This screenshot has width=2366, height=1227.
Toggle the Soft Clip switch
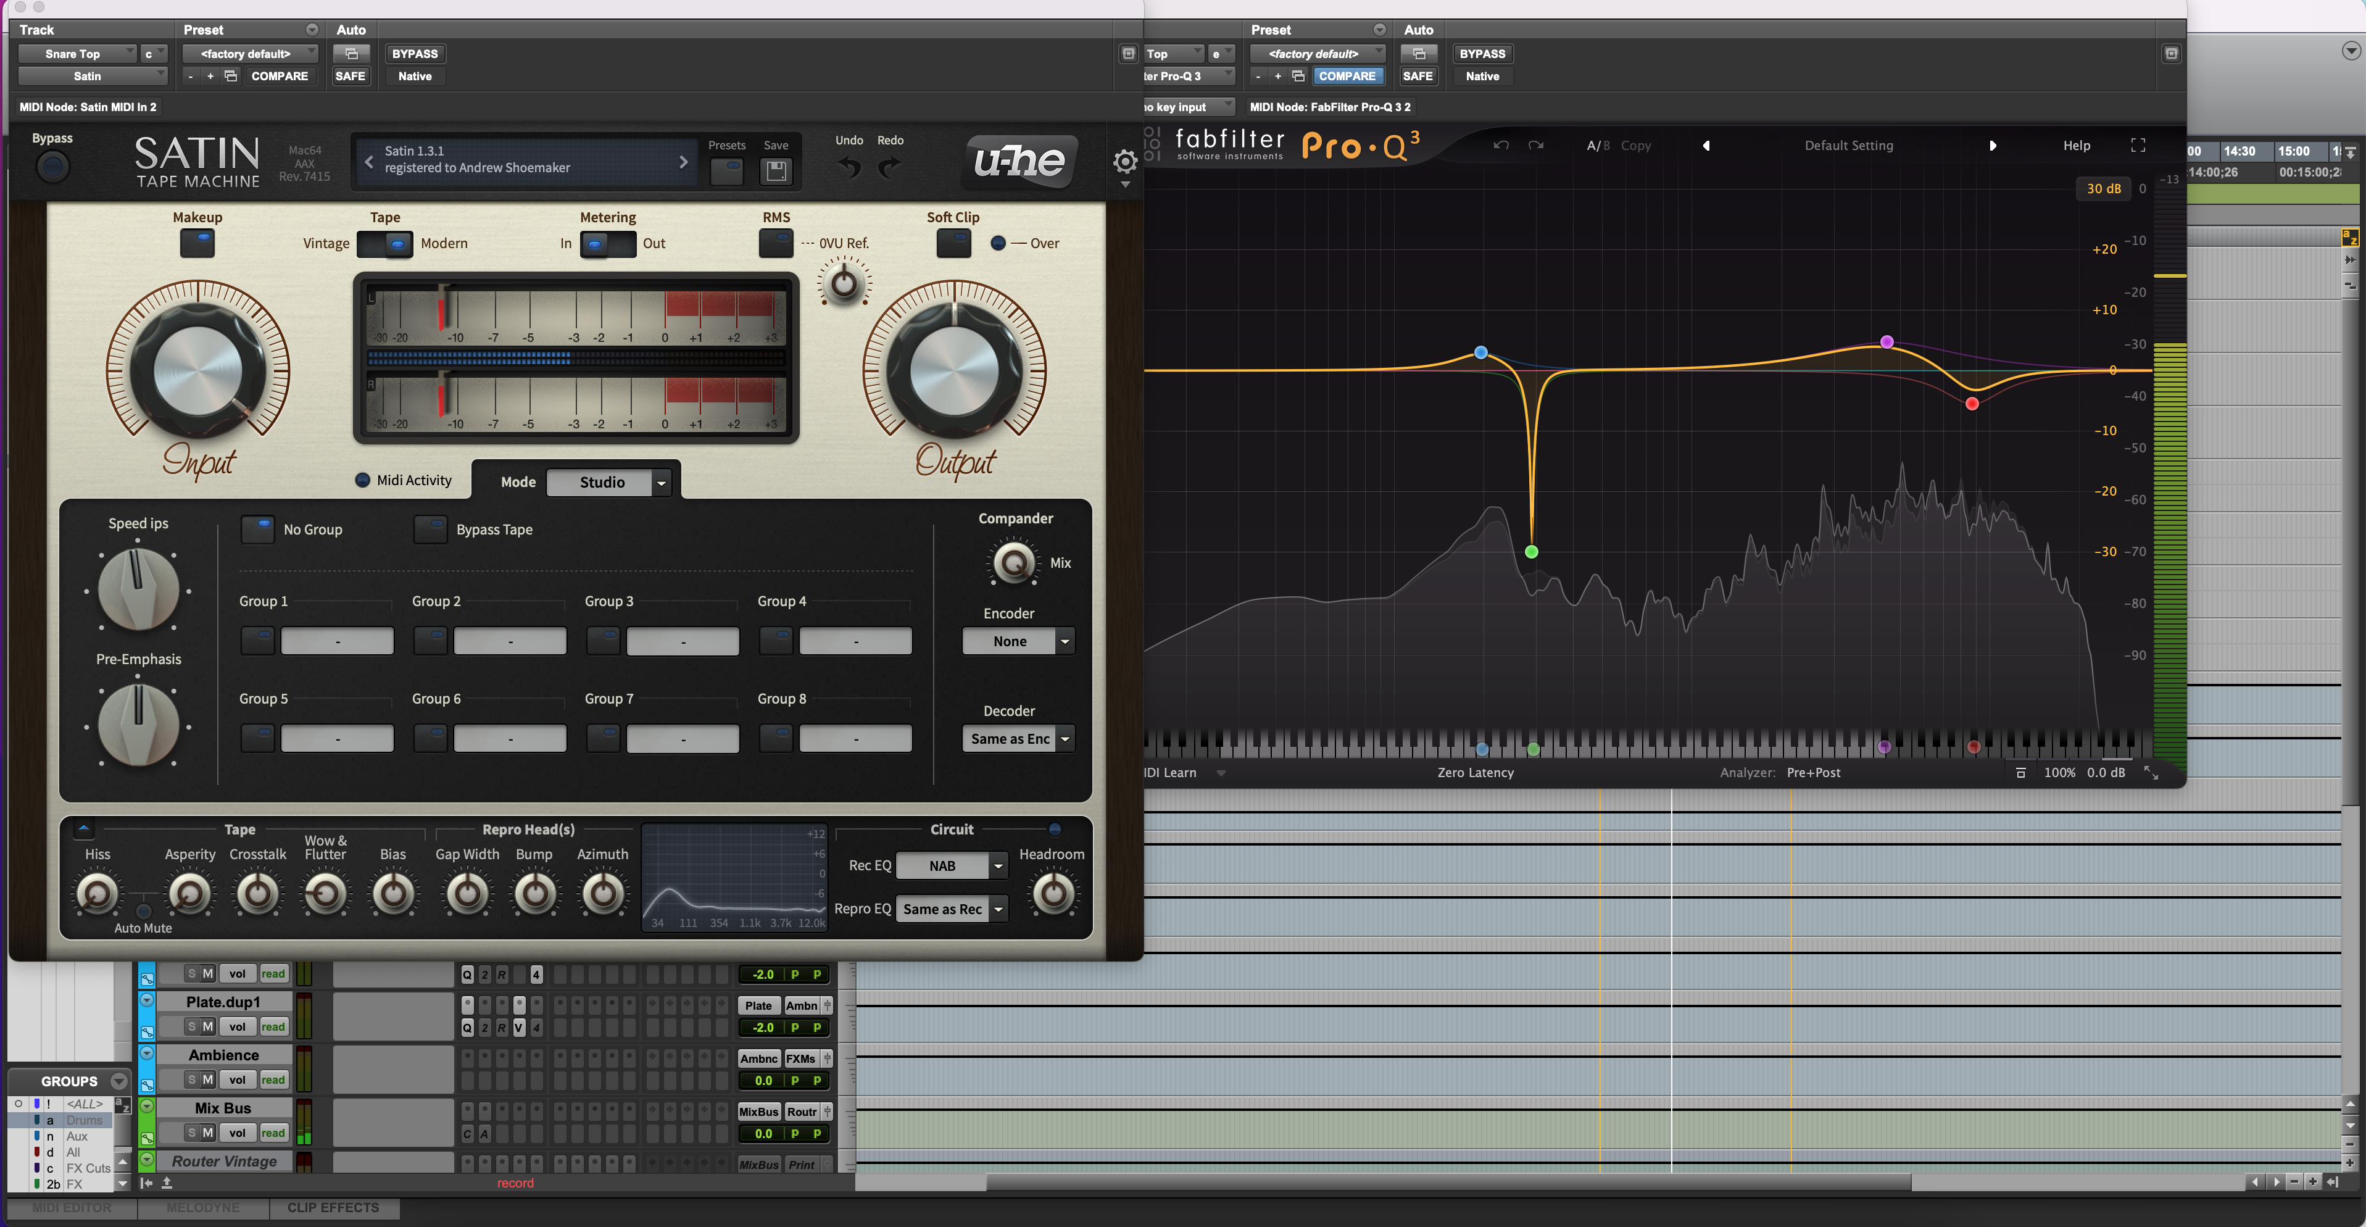point(953,243)
